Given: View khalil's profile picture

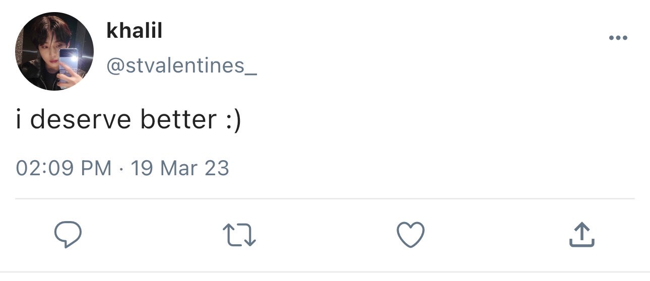Looking at the screenshot, I should tap(54, 51).
